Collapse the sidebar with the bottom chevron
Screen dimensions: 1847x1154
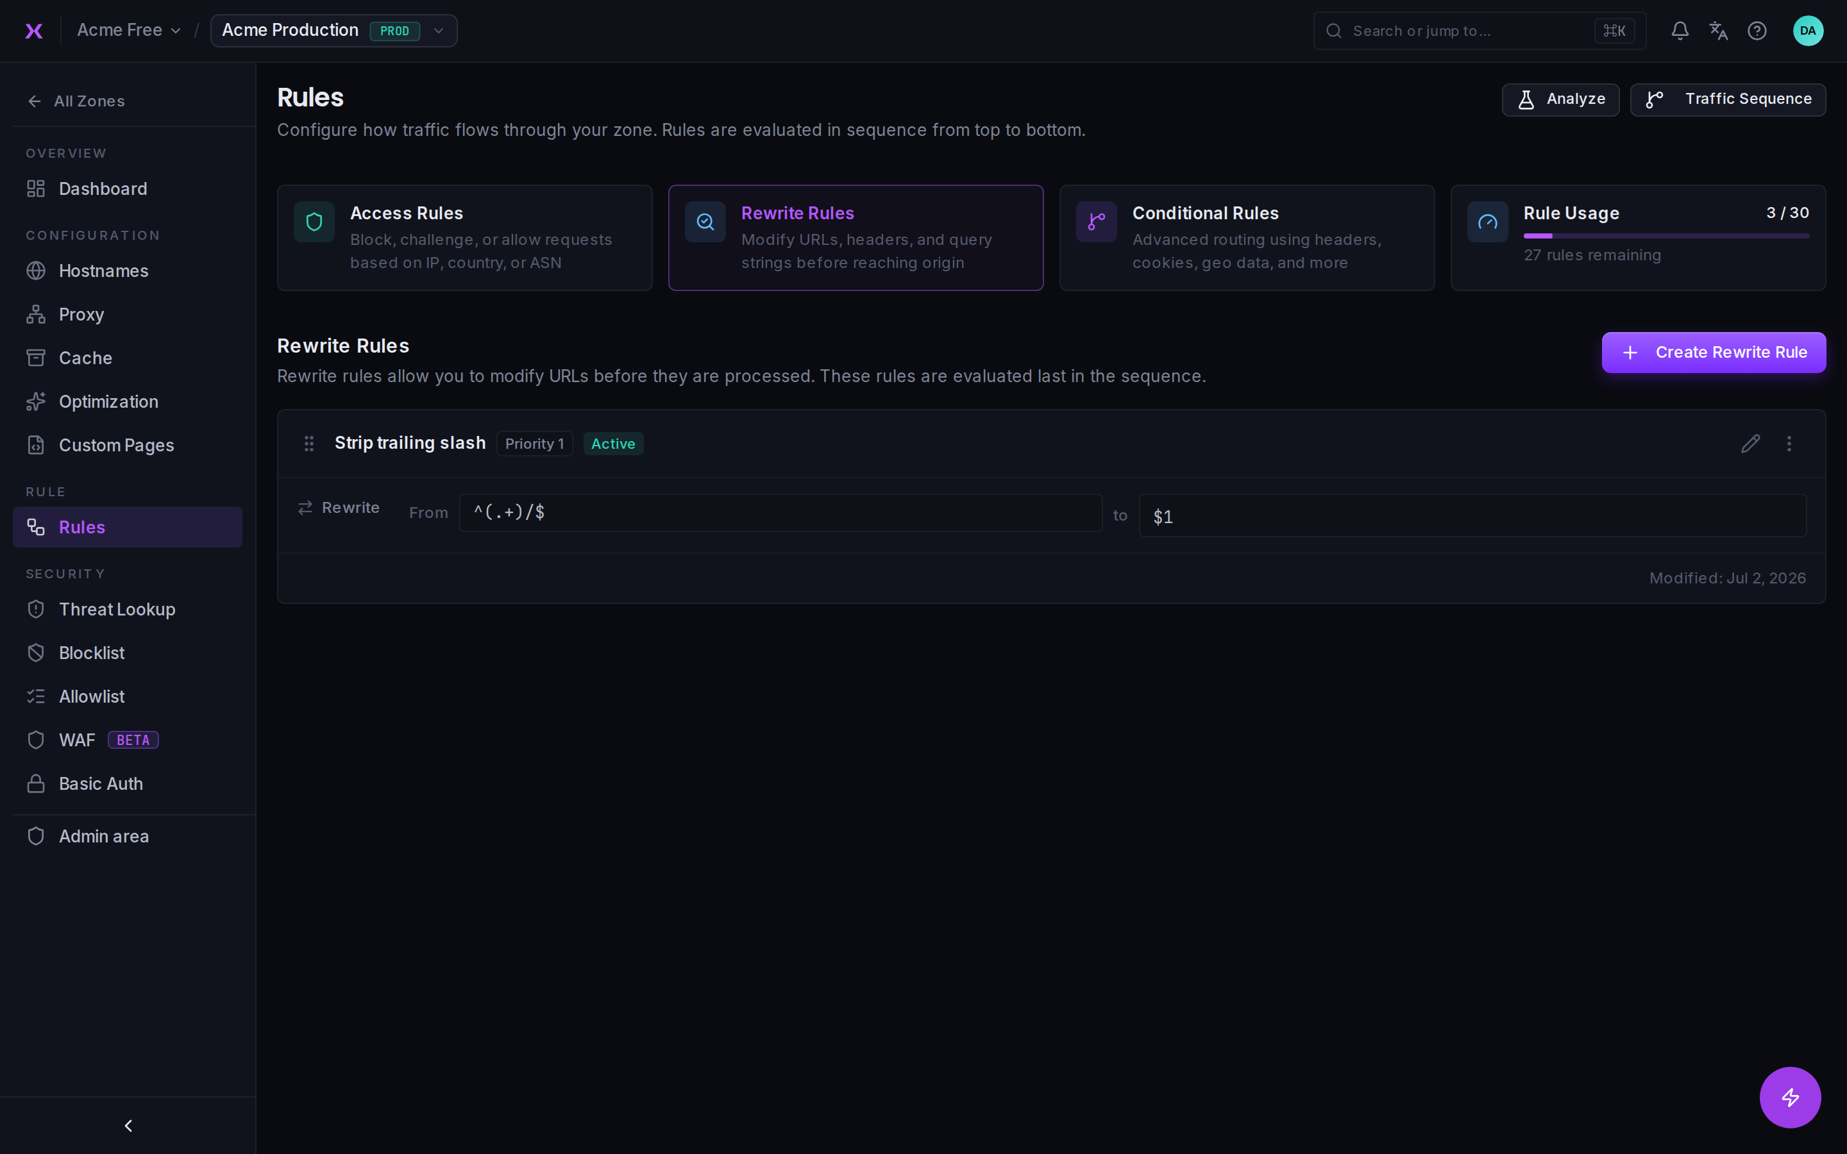(x=128, y=1125)
